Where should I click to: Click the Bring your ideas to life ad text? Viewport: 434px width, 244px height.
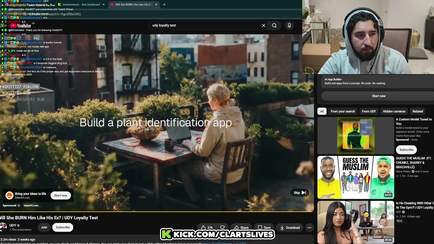tap(31, 194)
